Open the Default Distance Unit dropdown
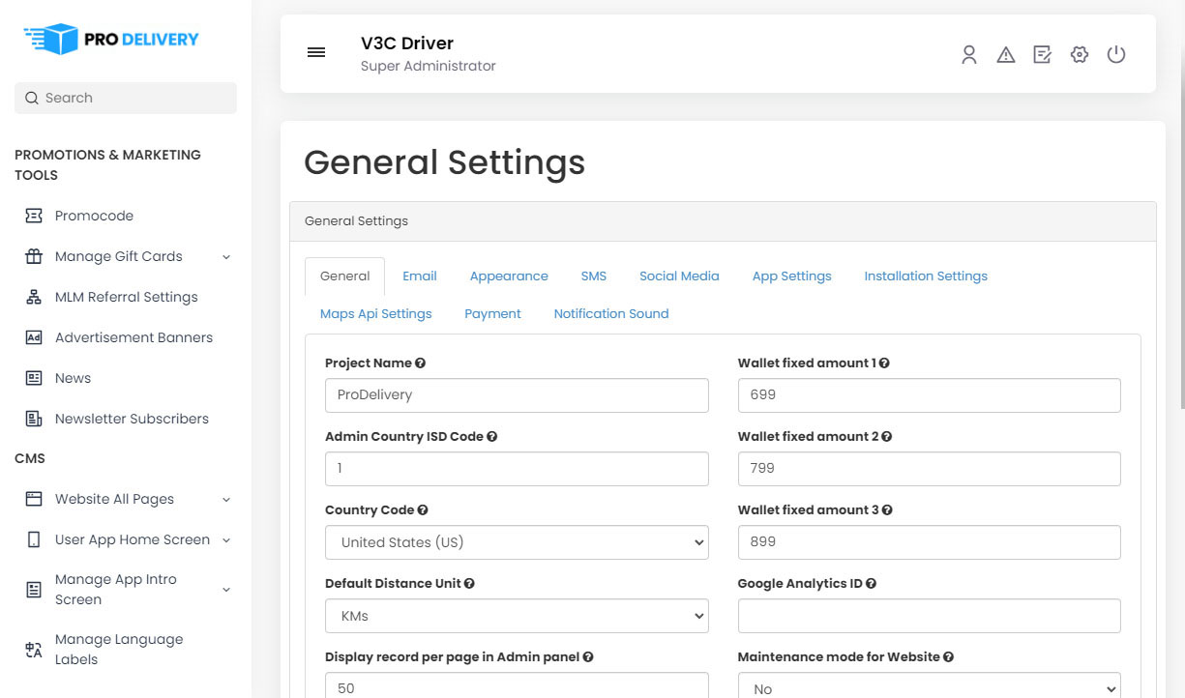The height and width of the screenshot is (698, 1185). (x=517, y=616)
